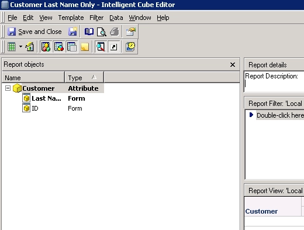Click the yellow sticky note icon
304x230 pixels.
pyautogui.click(x=85, y=47)
